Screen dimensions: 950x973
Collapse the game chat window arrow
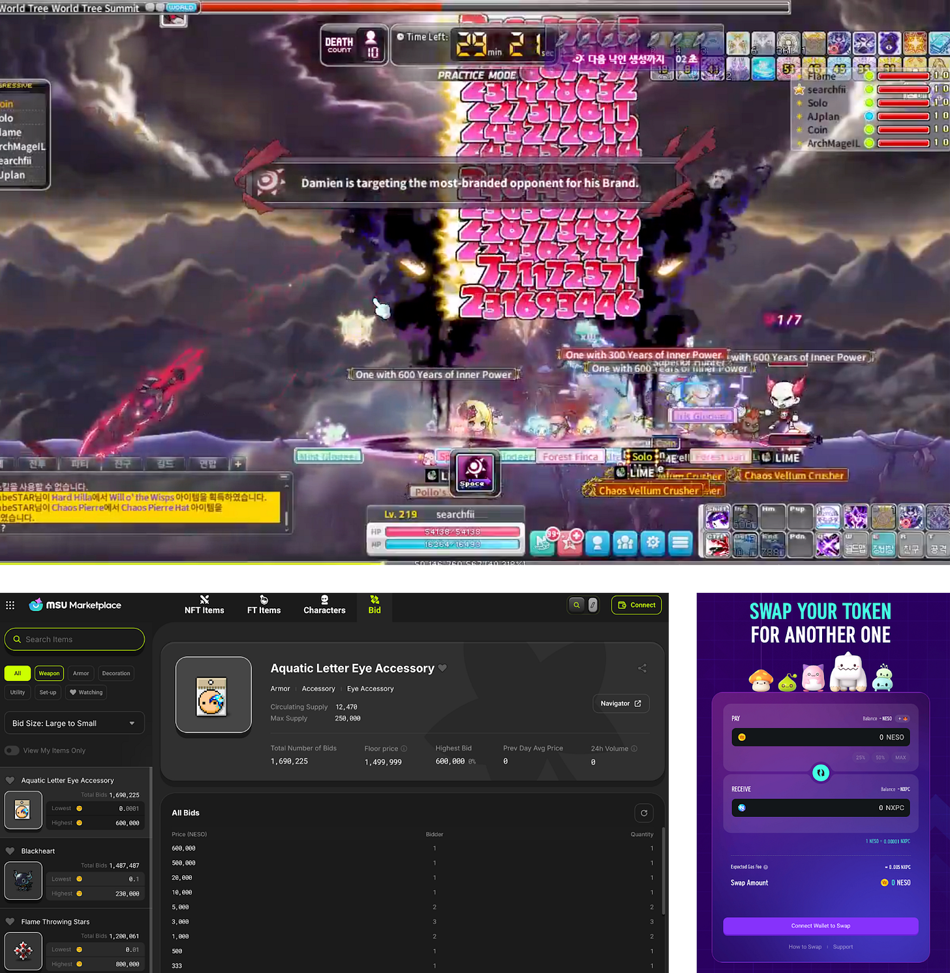(284, 477)
